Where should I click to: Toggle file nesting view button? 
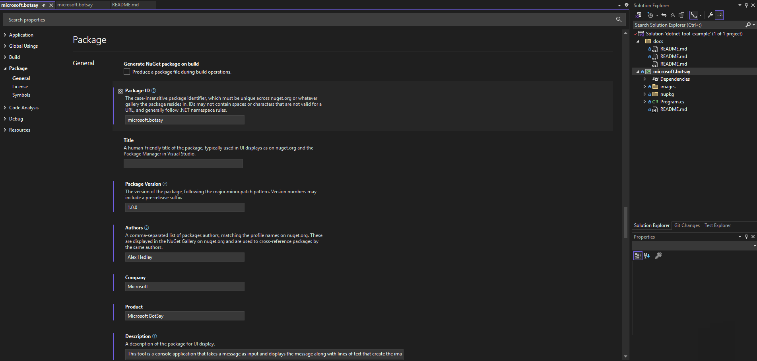(694, 15)
